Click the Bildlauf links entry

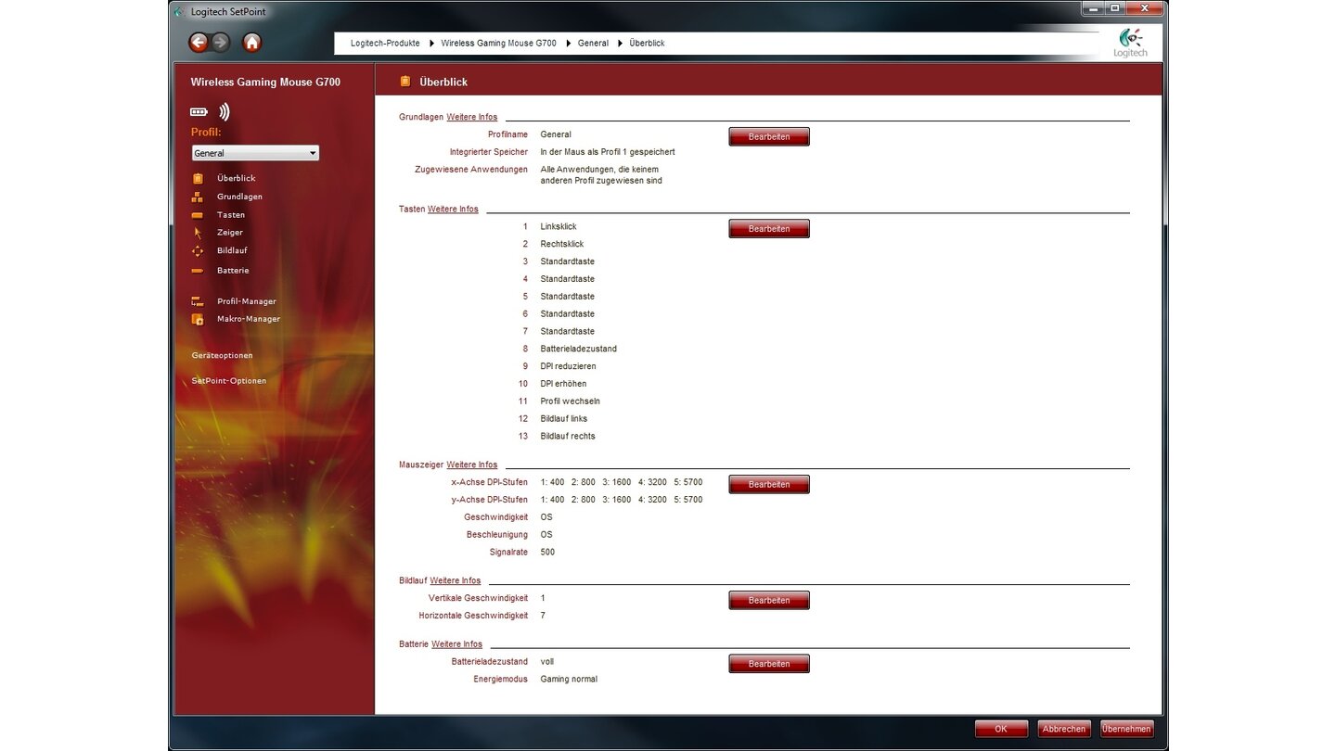coord(563,419)
